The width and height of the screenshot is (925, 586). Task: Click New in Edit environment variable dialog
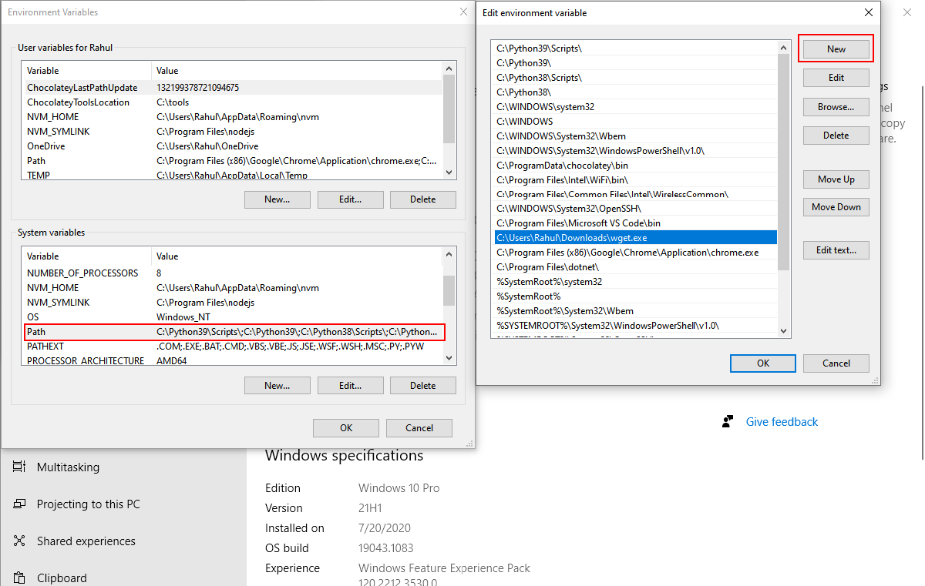[x=836, y=49]
